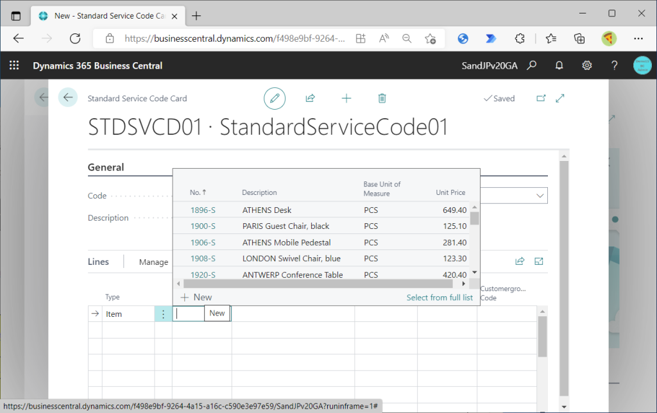Create a new item from the lookup

pos(196,297)
